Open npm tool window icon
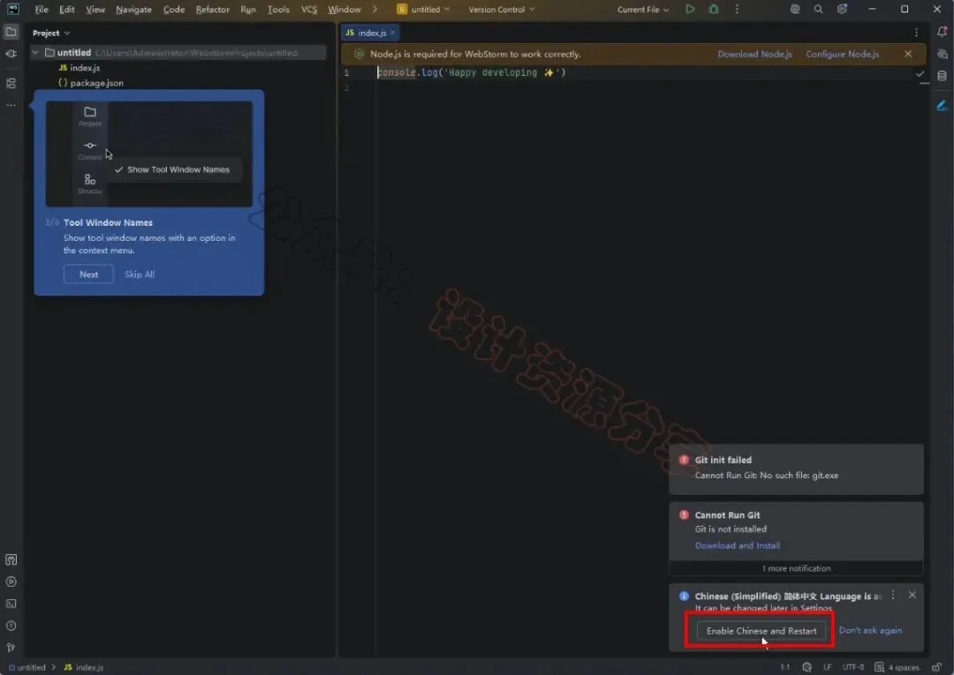This screenshot has height=675, width=954. [11, 559]
